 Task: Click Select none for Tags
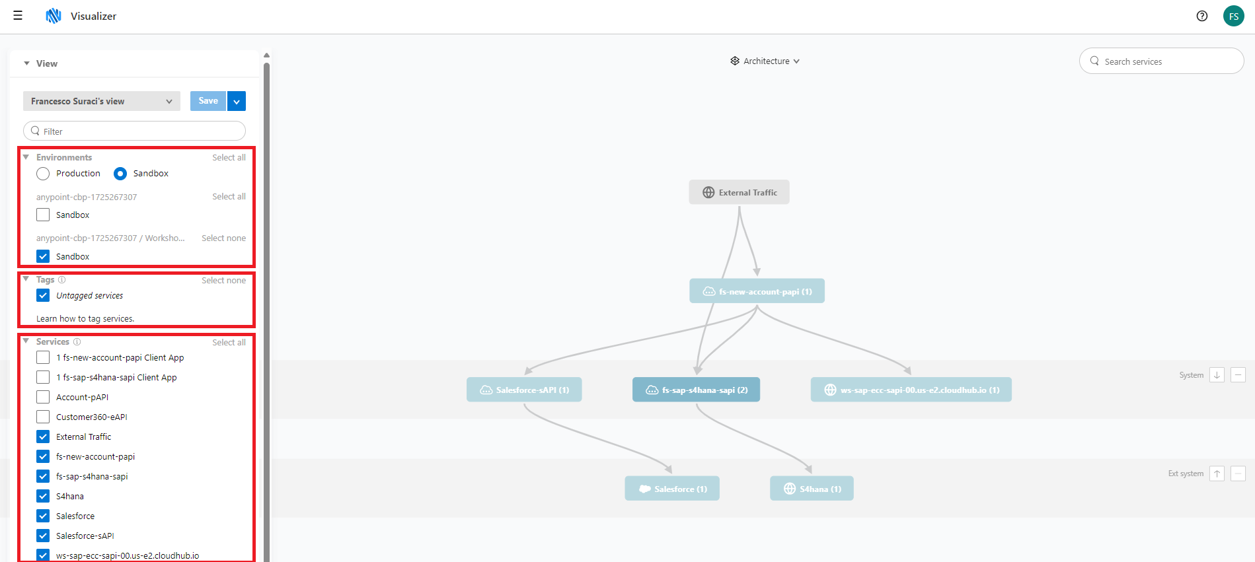coord(223,280)
